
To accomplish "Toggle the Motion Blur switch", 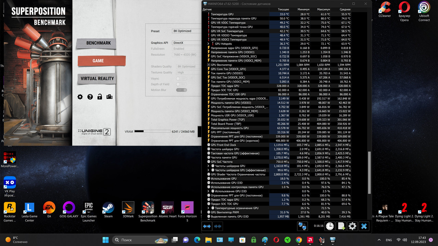I will [x=181, y=90].
